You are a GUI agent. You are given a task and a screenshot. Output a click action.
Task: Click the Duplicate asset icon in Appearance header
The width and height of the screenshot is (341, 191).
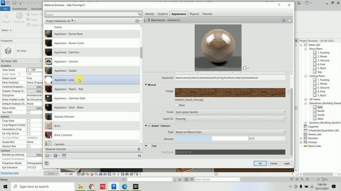tap(289, 20)
